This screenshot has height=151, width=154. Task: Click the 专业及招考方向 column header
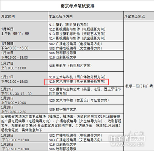(x=86, y=16)
